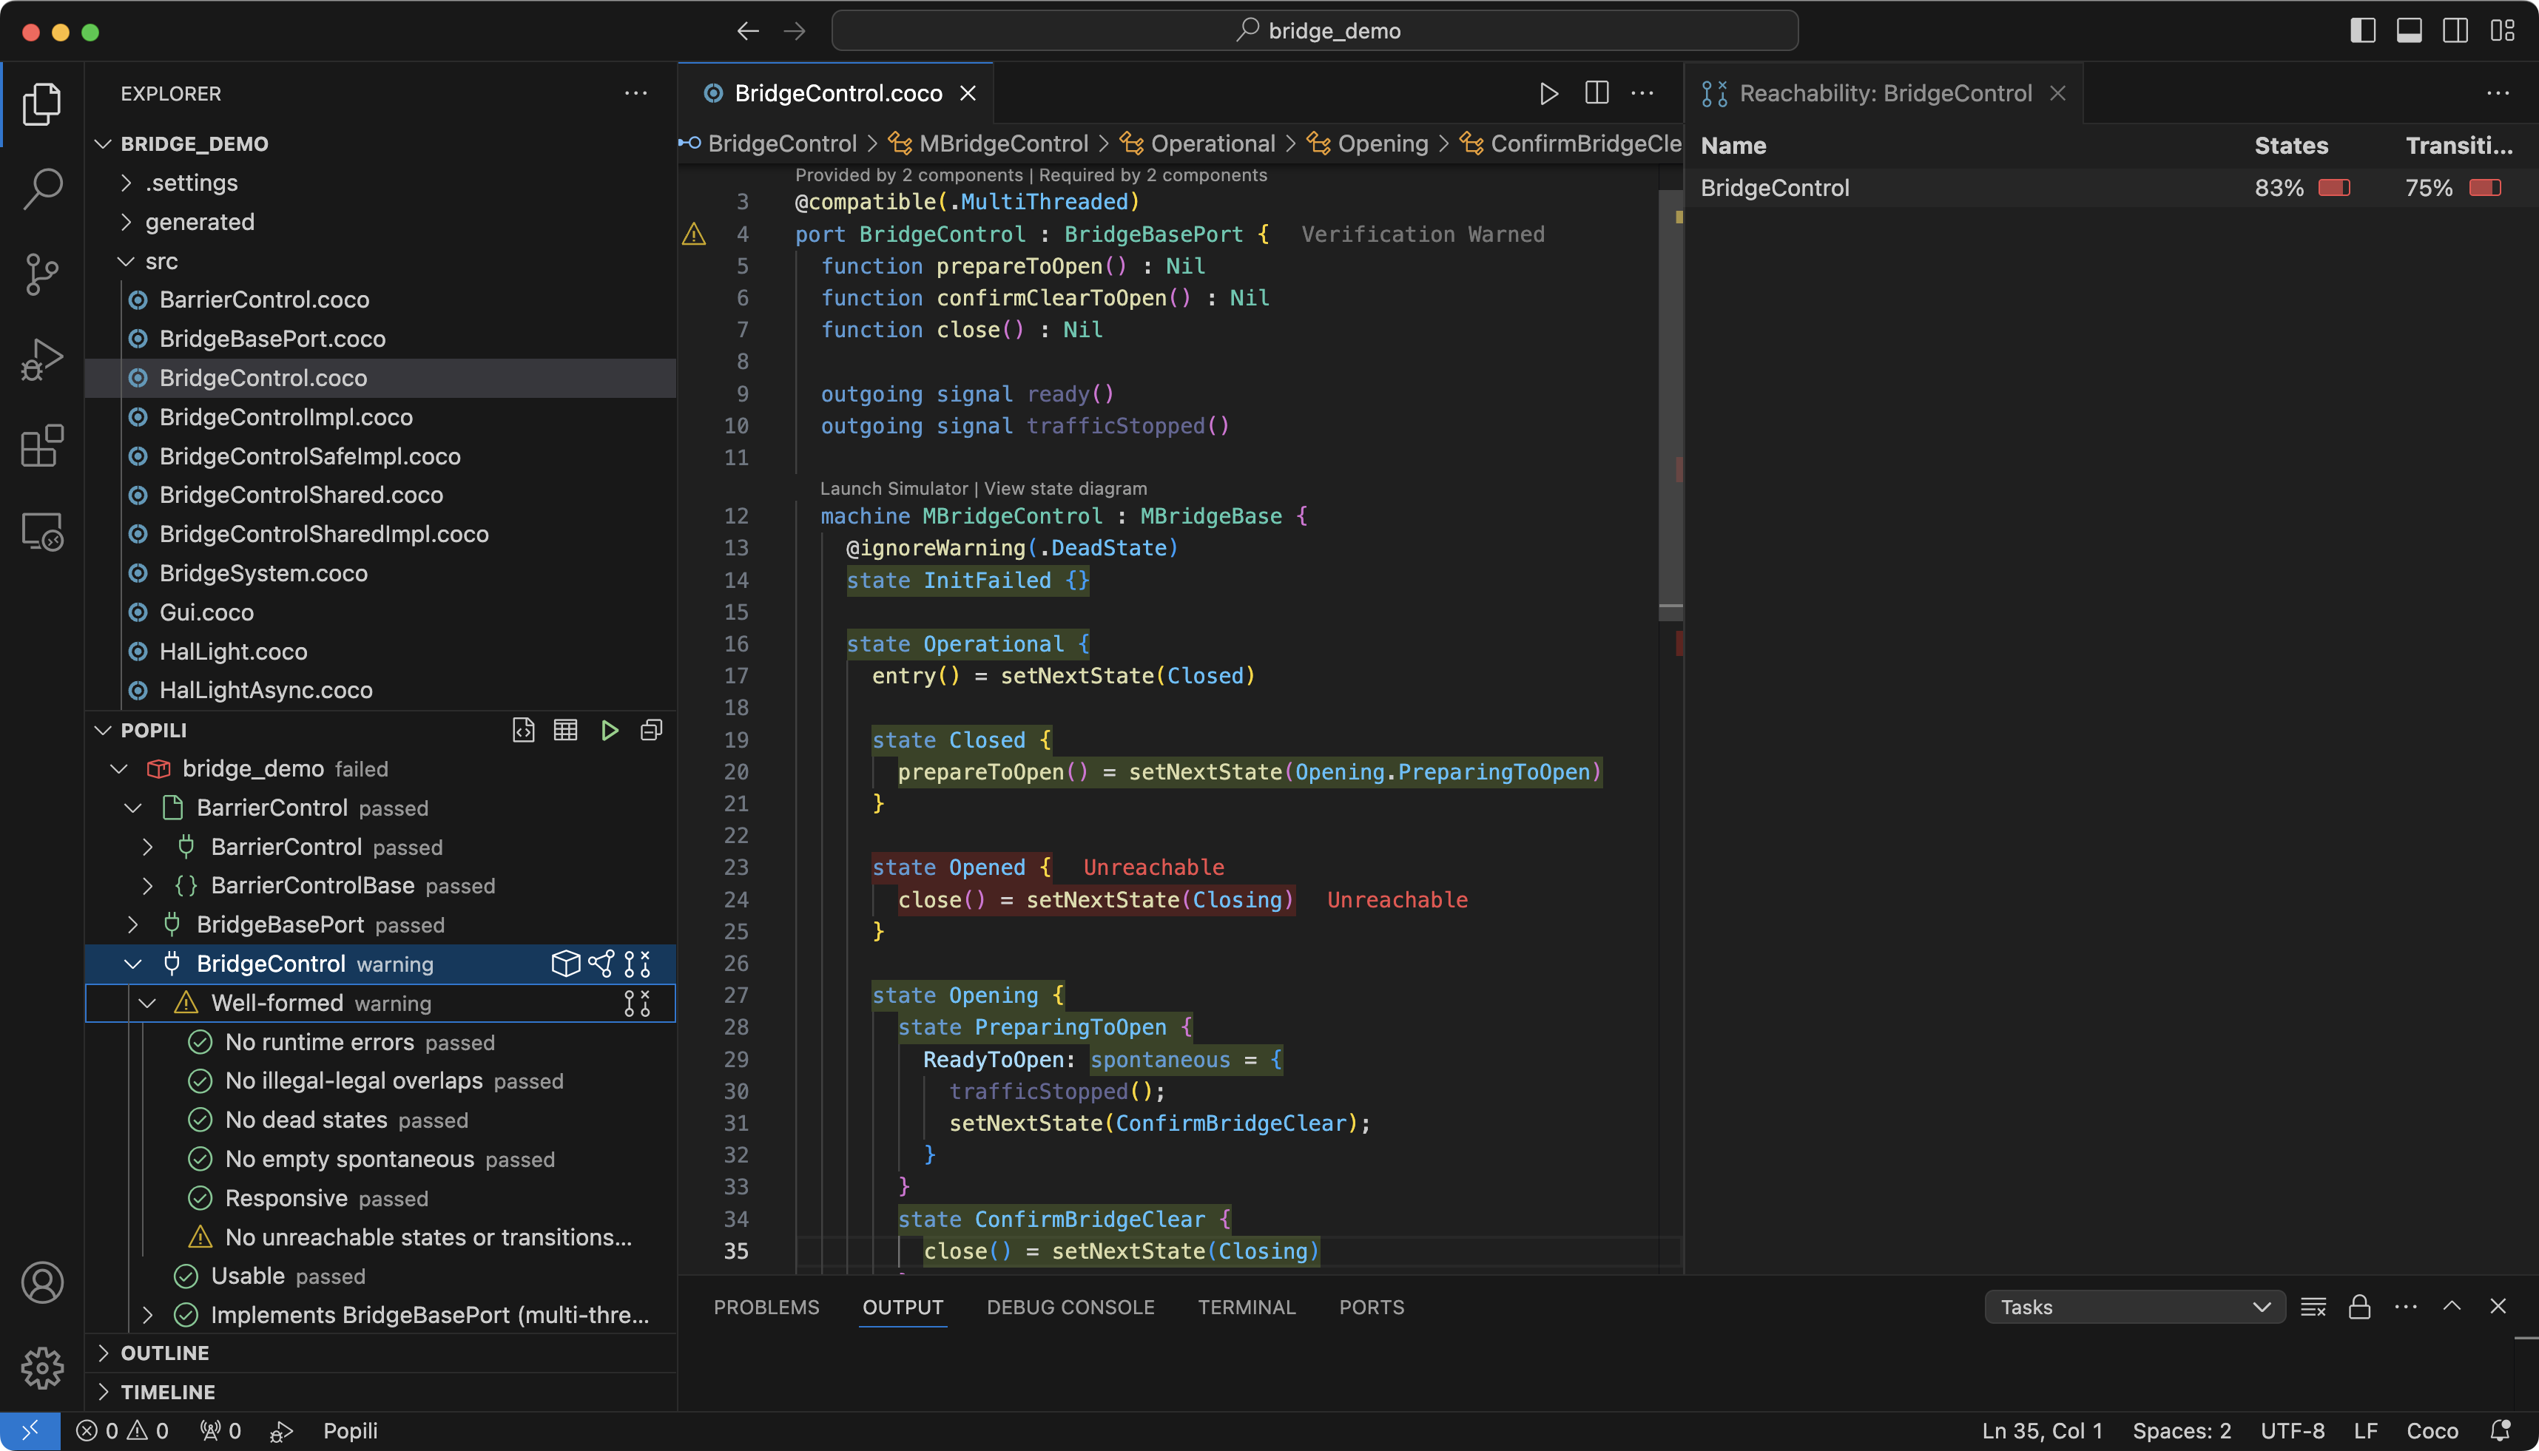
Task: Collapse the POPILI section
Action: [x=103, y=731]
